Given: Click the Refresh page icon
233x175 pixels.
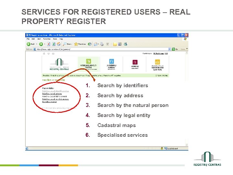Looking at the screenshot, I should click(x=54, y=44).
